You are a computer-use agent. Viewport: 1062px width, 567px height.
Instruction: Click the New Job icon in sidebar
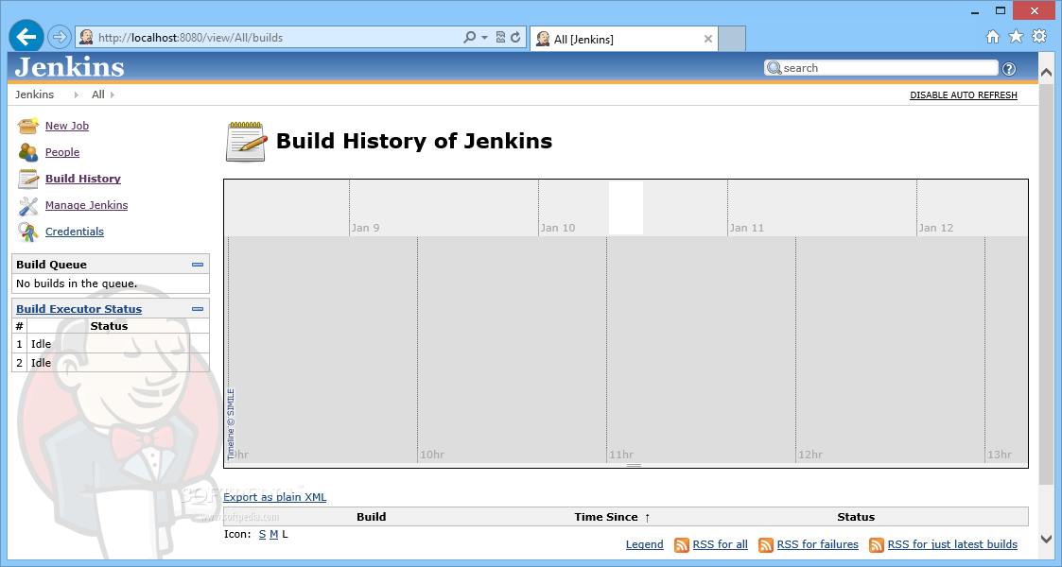[x=27, y=126]
